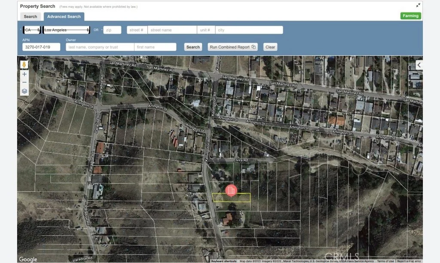Viewport: 440px width, 263px height.
Task: Click the Clear button
Action: point(270,47)
